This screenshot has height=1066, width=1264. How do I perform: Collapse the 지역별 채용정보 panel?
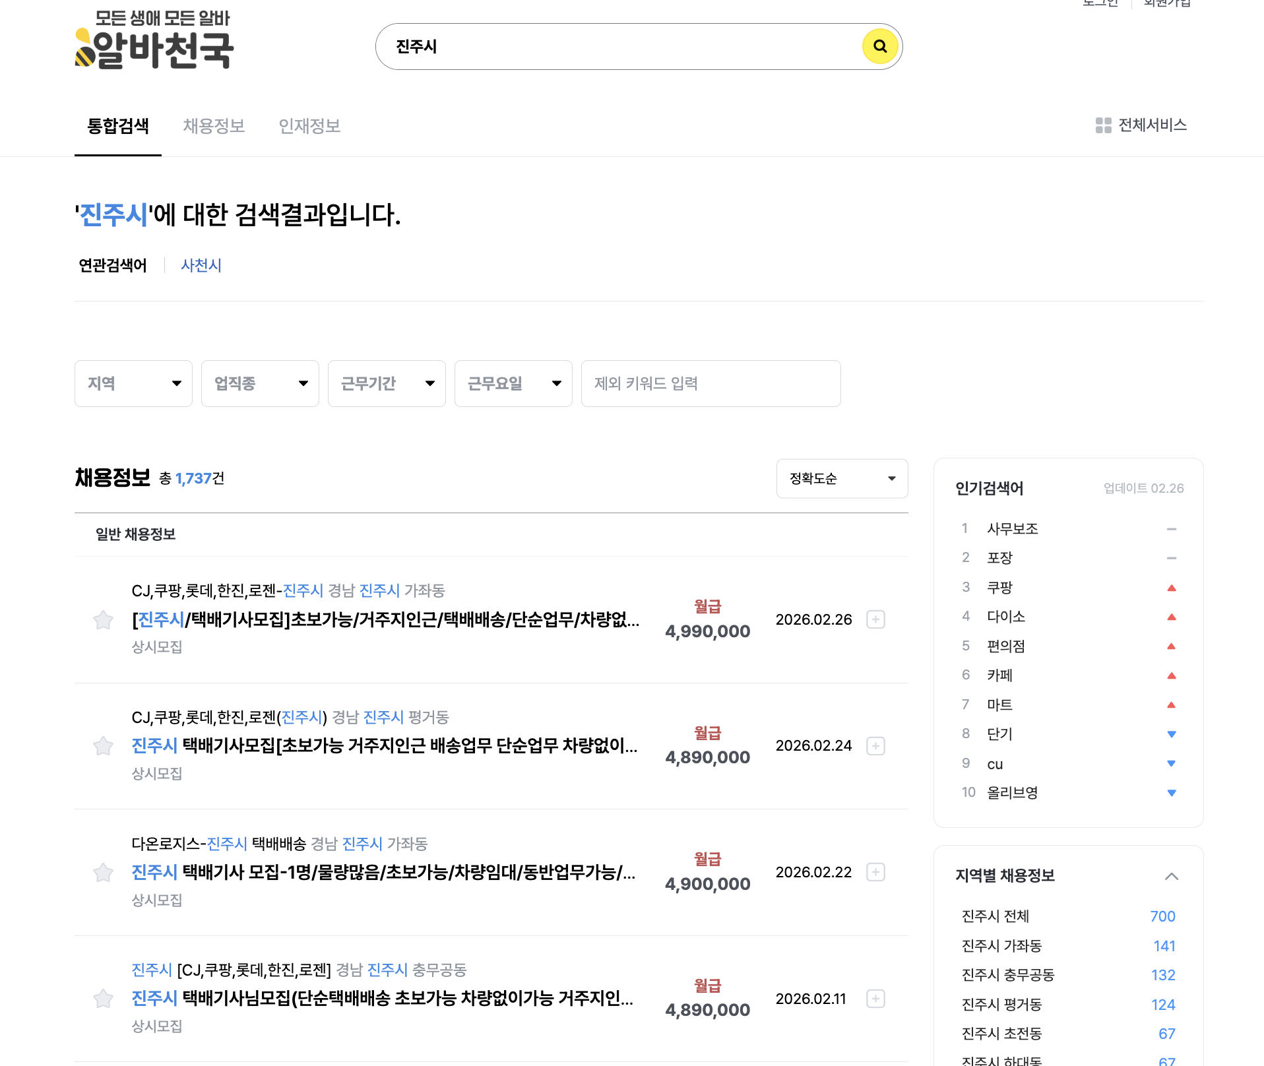coord(1171,876)
